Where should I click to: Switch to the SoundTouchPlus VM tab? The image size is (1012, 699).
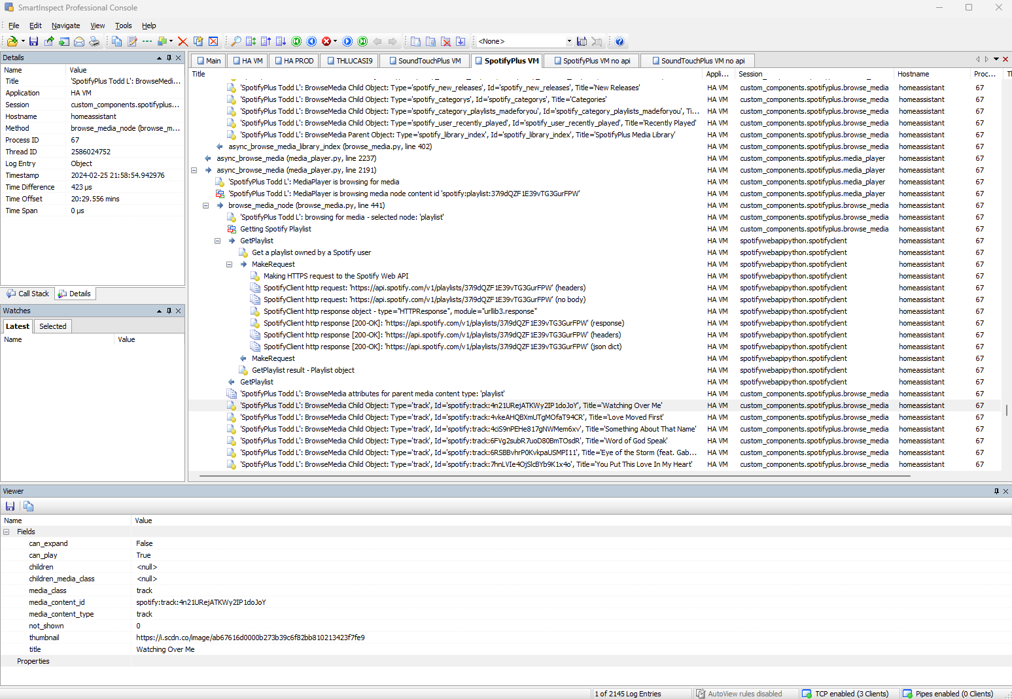pyautogui.click(x=425, y=61)
